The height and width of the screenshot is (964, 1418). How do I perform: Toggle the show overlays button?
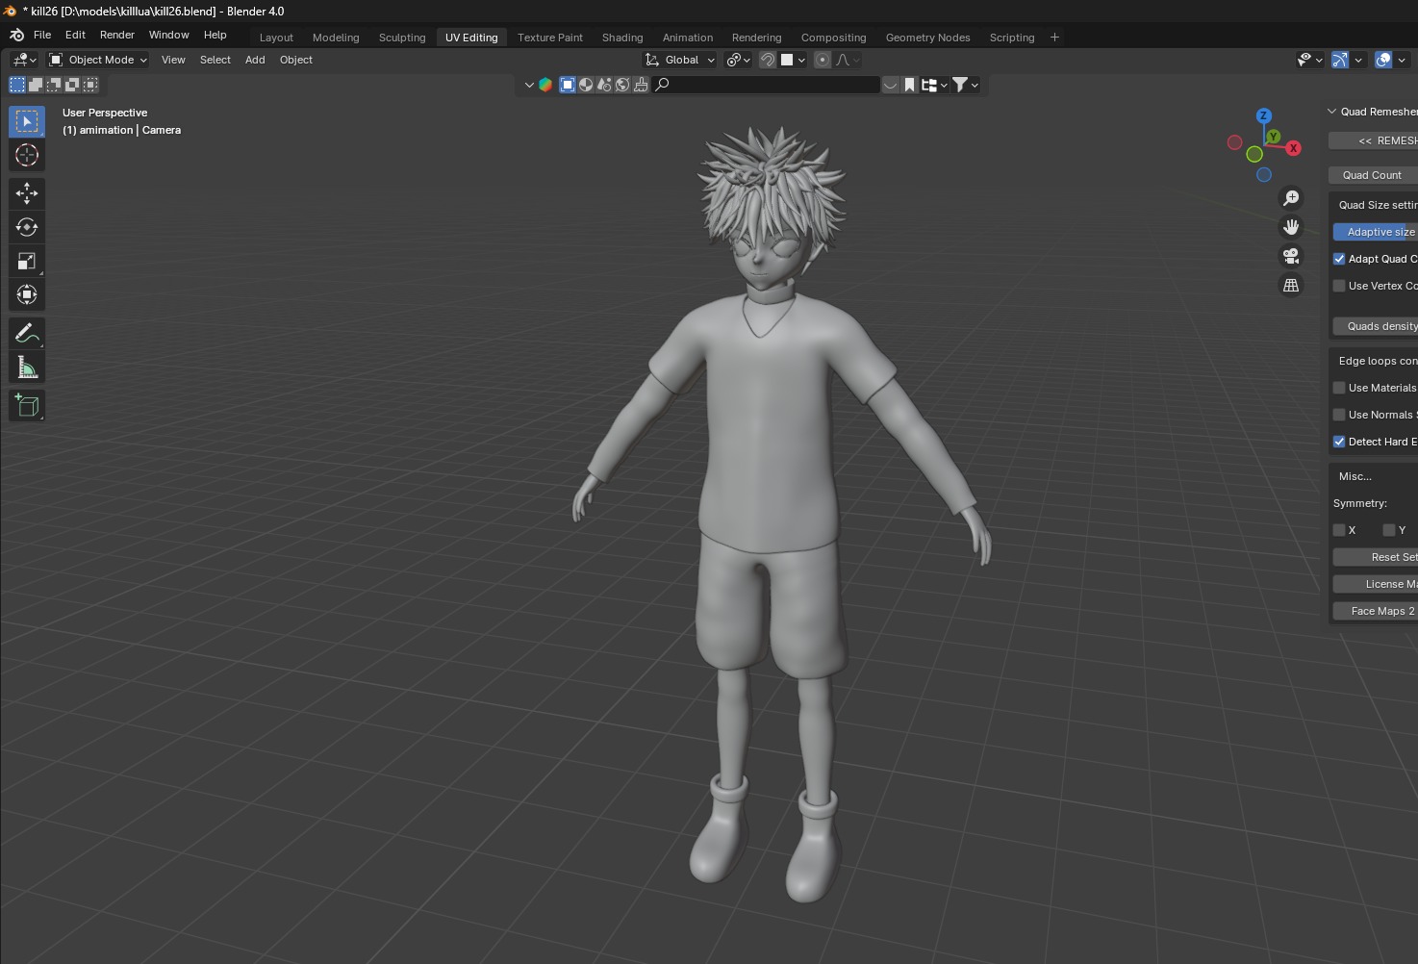(1383, 60)
